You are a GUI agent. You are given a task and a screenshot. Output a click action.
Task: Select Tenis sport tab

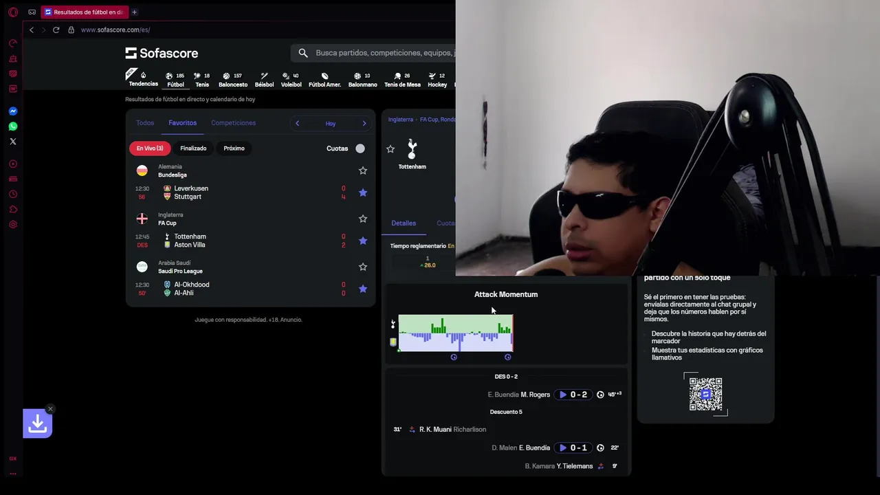[202, 80]
